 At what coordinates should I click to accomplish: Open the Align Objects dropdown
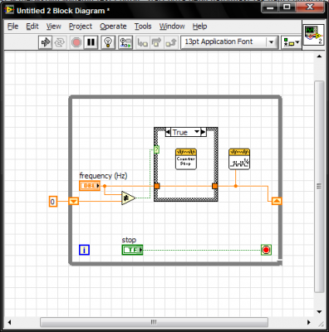click(291, 42)
